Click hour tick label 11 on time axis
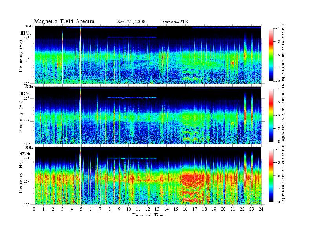The width and height of the screenshot is (311, 240). point(138,209)
